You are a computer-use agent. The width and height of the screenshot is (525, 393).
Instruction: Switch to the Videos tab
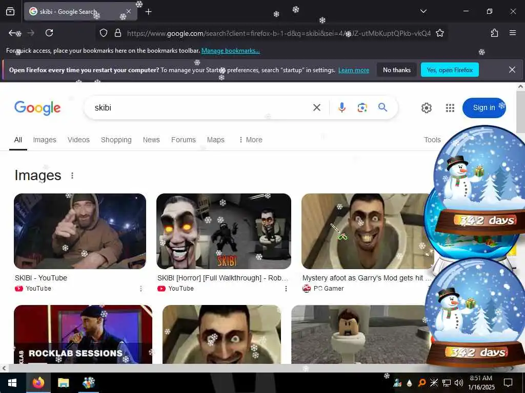pyautogui.click(x=78, y=140)
